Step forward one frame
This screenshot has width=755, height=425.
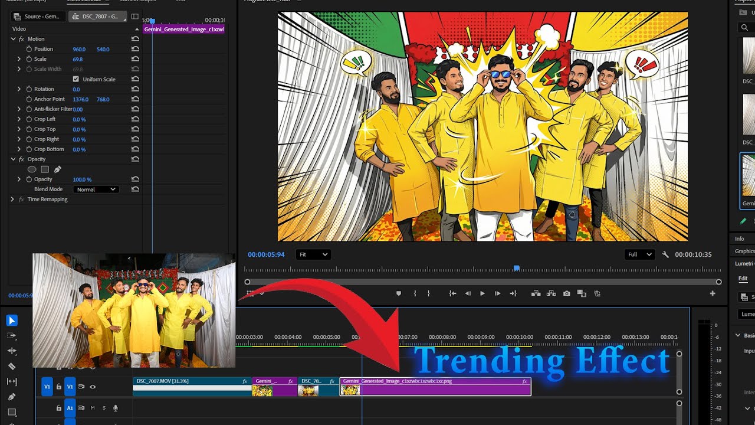(x=498, y=293)
